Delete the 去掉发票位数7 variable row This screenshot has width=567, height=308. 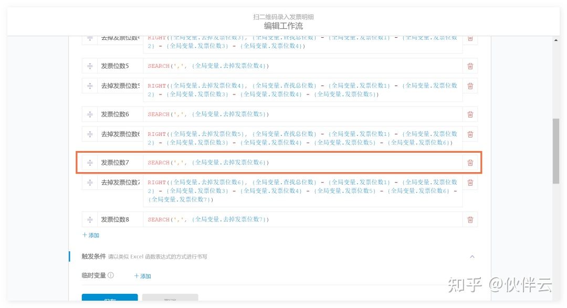coord(470,183)
